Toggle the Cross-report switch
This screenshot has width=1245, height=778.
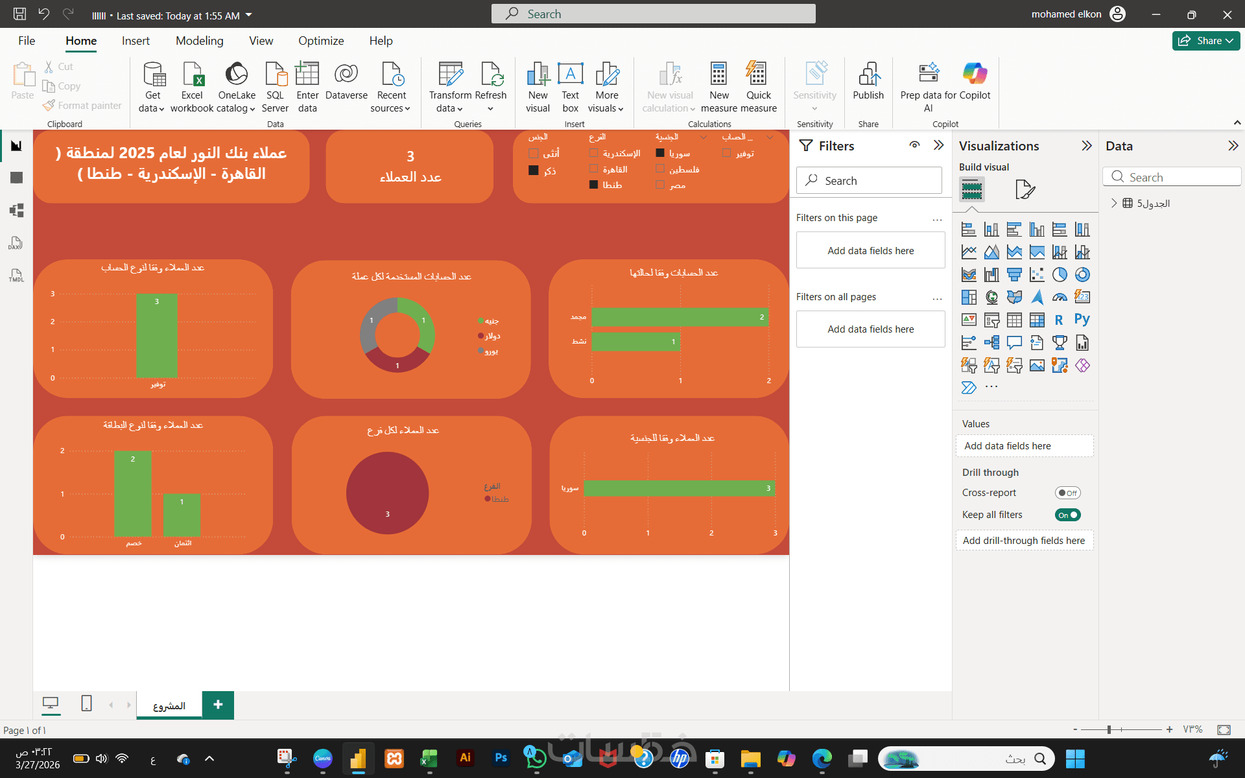(1067, 493)
